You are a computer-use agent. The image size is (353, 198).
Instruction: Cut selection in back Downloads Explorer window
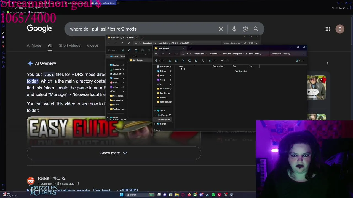tap(123, 50)
